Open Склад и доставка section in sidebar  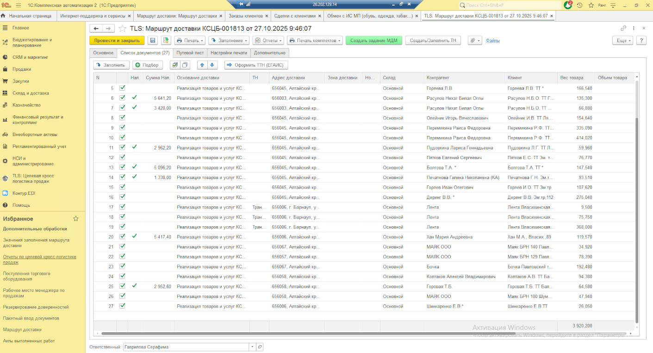pos(31,93)
